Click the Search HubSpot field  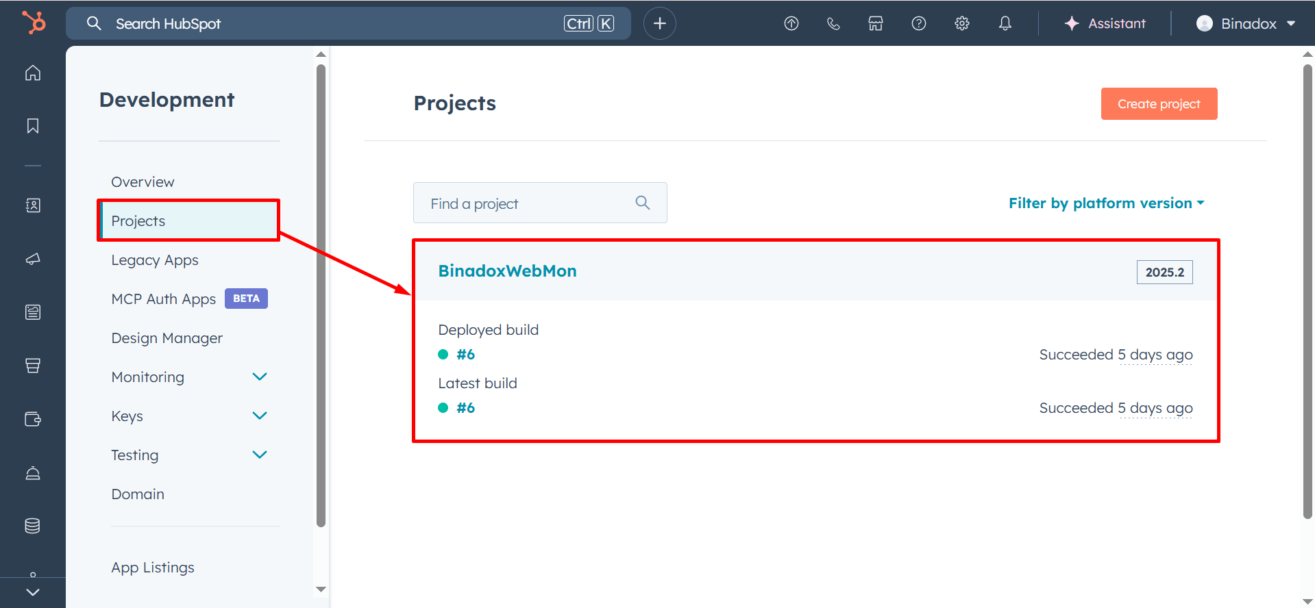pyautogui.click(x=348, y=23)
